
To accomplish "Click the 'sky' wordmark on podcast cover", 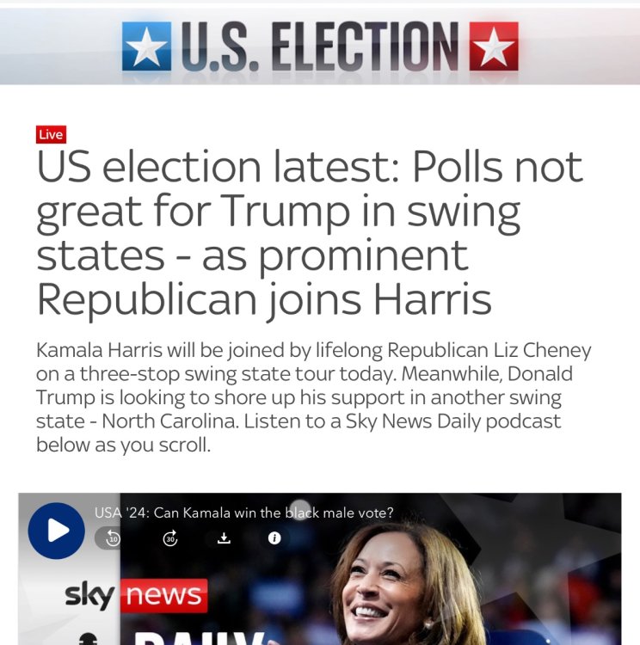I will coord(89,595).
